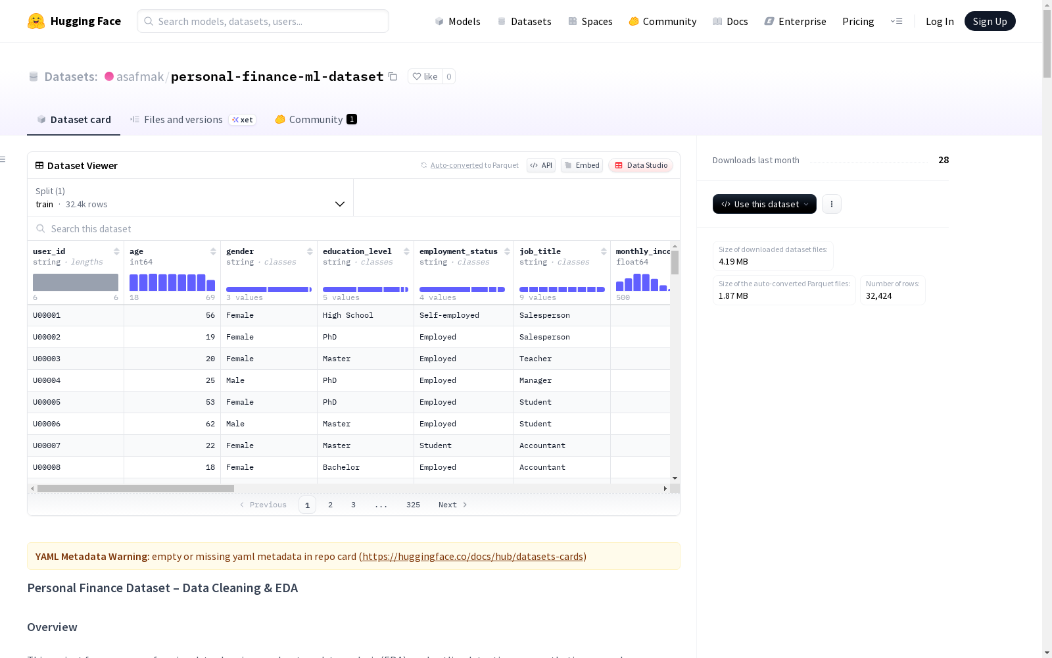Click the Next page button
Screen dimensions: 1052x658
click(453, 505)
